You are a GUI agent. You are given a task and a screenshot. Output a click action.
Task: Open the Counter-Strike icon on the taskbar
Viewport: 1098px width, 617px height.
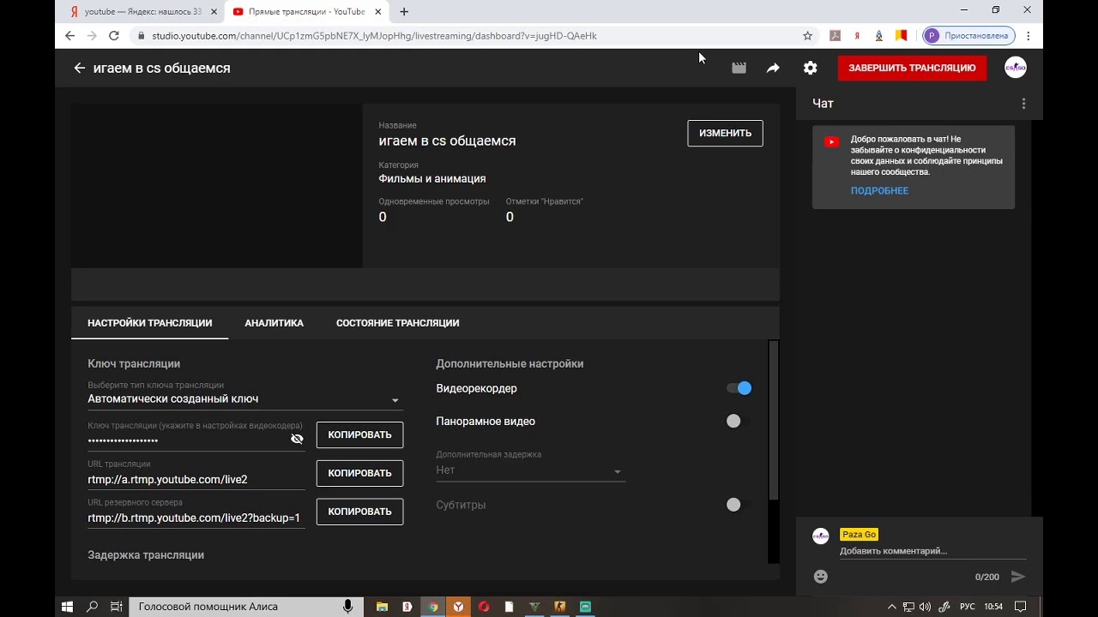pos(560,607)
